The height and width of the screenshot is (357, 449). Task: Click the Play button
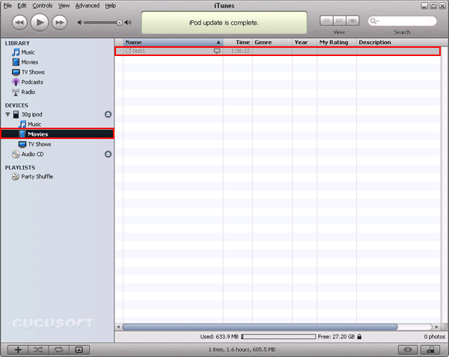tap(40, 22)
